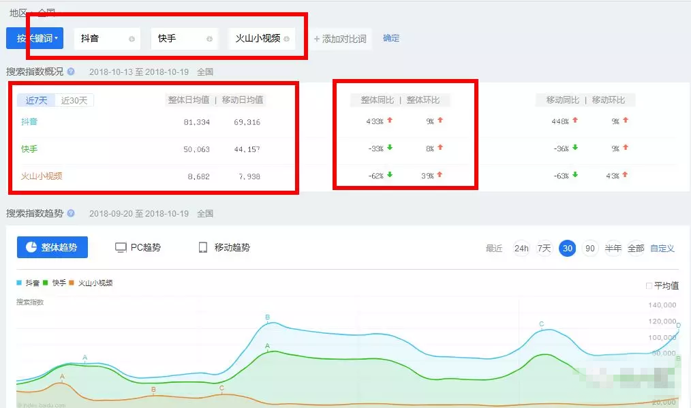Click marker B on the orange 火山小视频 line

153,390
